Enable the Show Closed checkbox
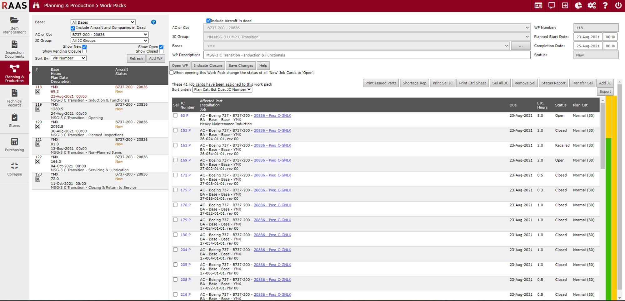This screenshot has width=625, height=301. pyautogui.click(x=161, y=51)
